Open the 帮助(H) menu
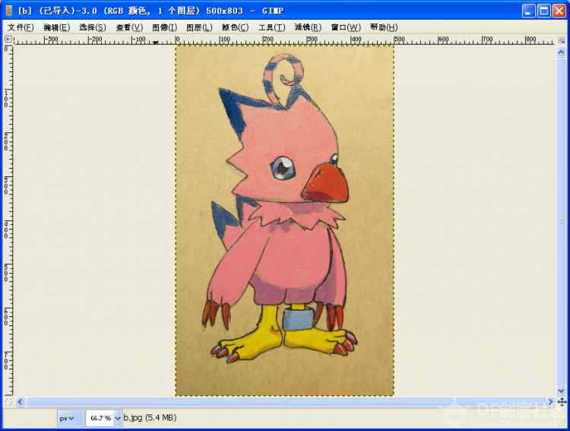The width and height of the screenshot is (570, 431). [x=384, y=27]
